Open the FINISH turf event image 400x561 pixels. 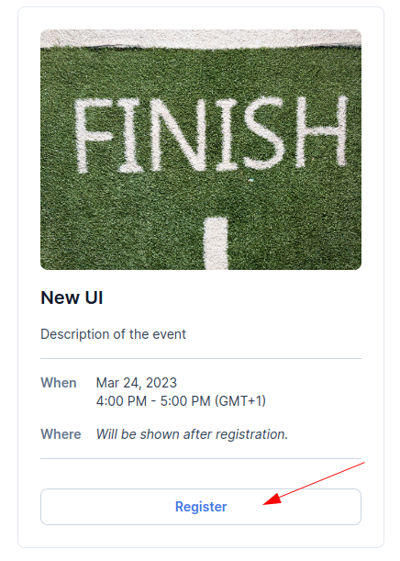point(201,149)
